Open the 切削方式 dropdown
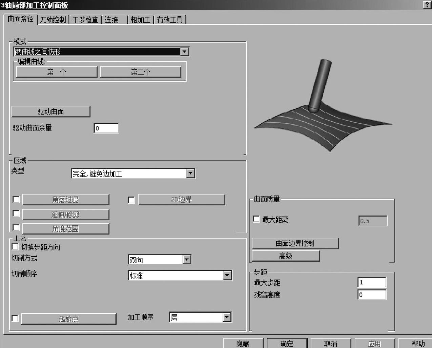Screen dimensions: 432x348 pos(187,260)
